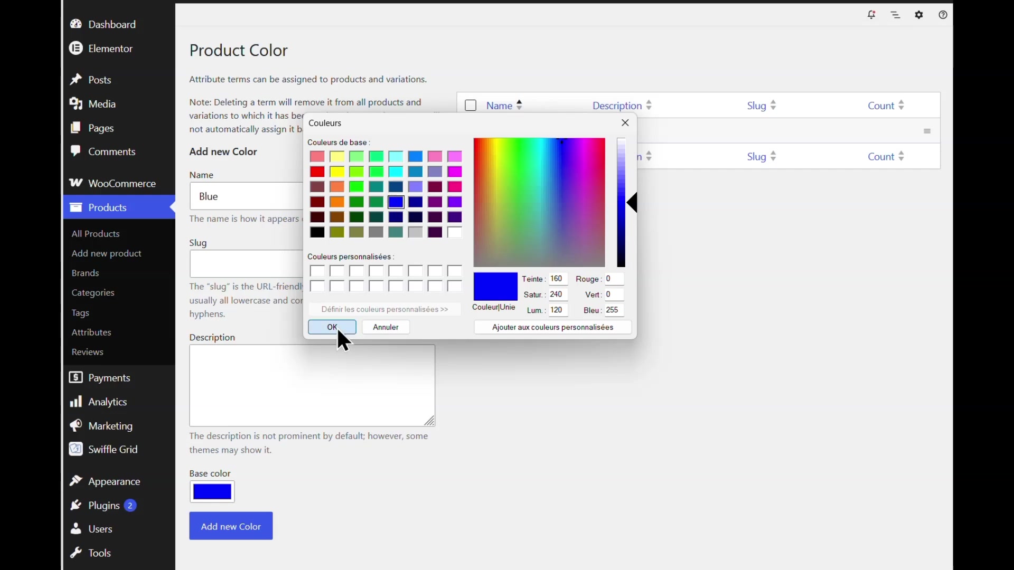Click the Payments dollar icon
Screen dimensions: 1014x570
(x=76, y=378)
